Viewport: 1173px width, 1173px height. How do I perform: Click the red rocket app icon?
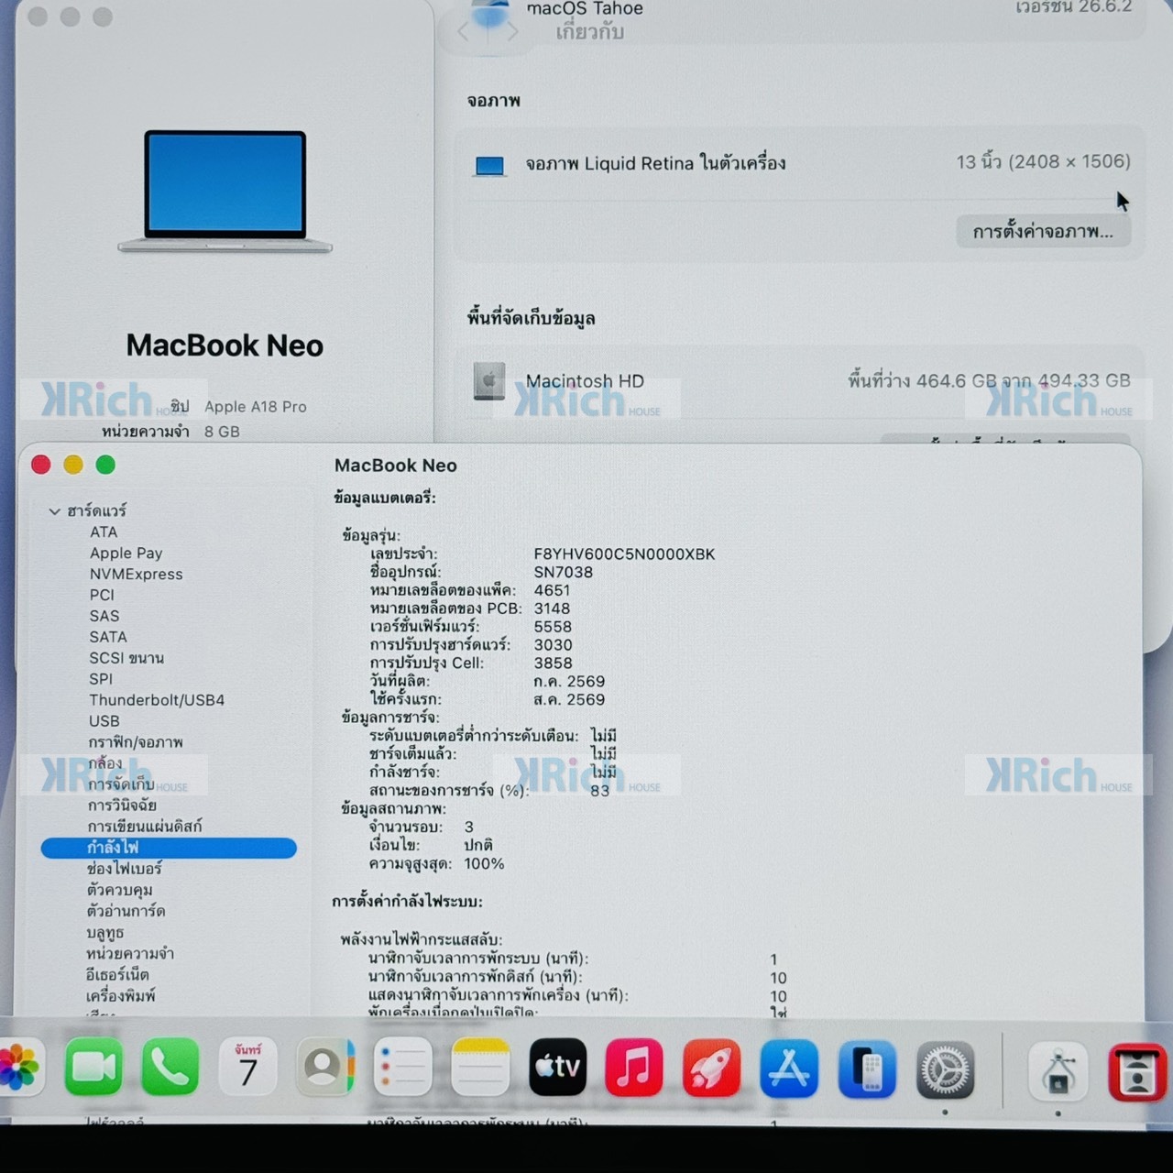click(x=711, y=1067)
